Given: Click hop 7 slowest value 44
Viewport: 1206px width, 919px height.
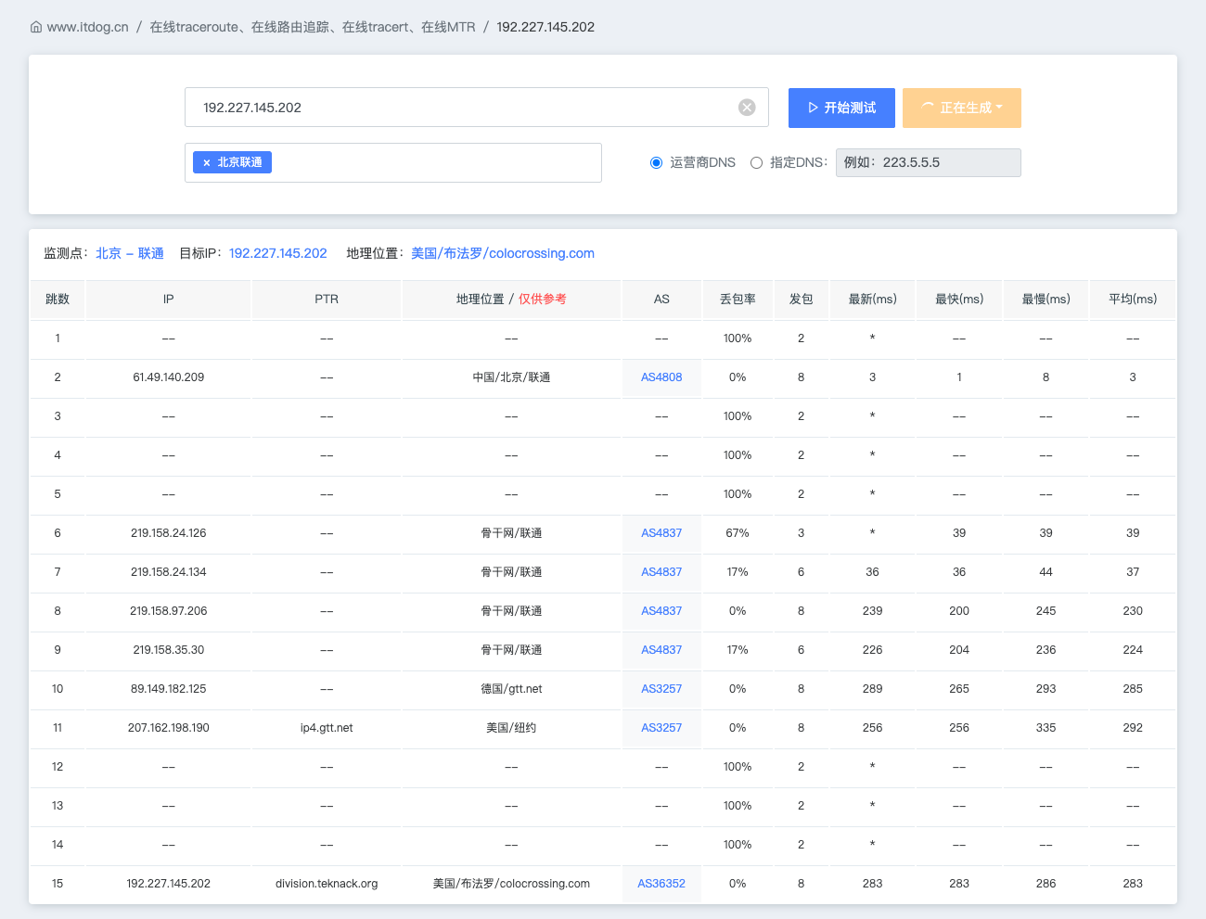Looking at the screenshot, I should (1046, 572).
